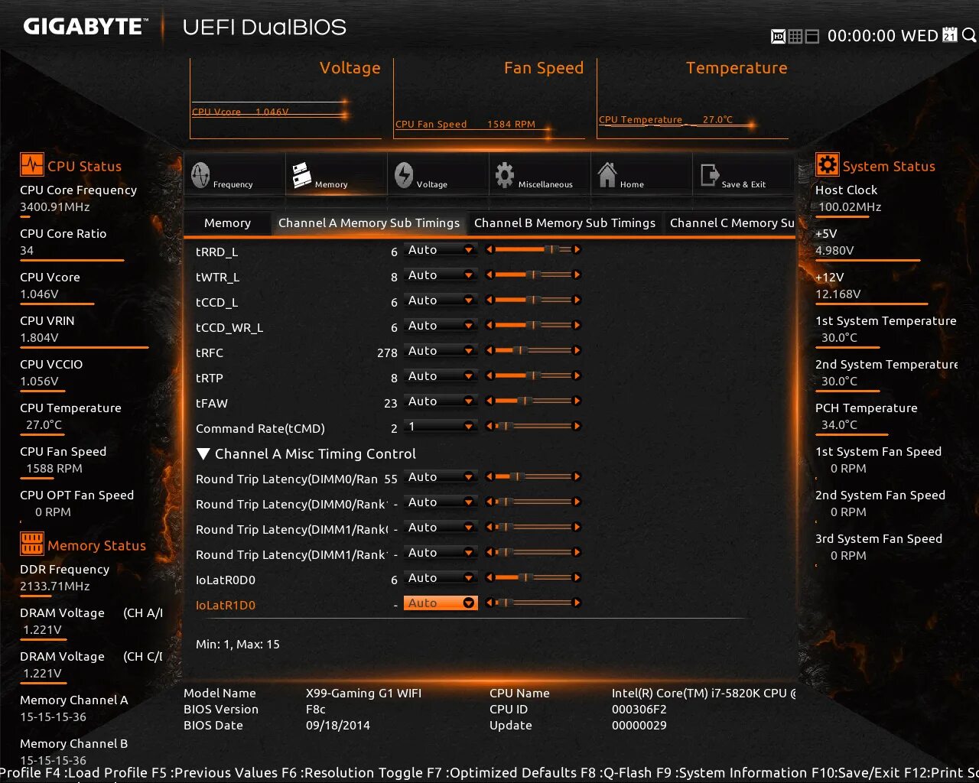This screenshot has height=783, width=979.
Task: Open the highlighted IoLatR1D0 Auto dropdown
Action: click(441, 603)
